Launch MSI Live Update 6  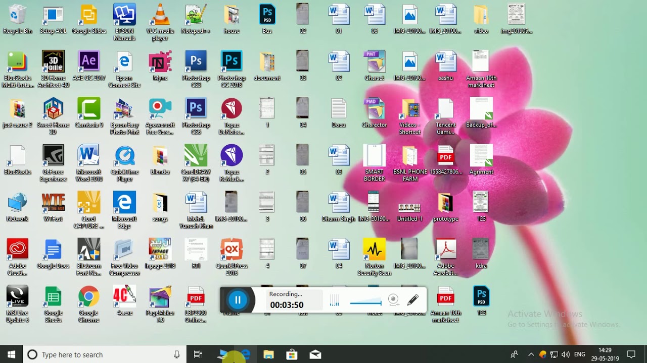click(17, 304)
